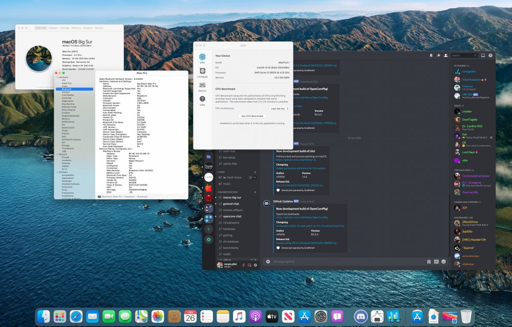Open the acidanthera/Lilu GitHub link

point(296,160)
